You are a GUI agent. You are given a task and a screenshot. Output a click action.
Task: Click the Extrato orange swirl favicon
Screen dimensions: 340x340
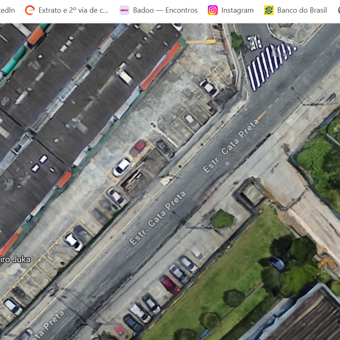pos(30,10)
